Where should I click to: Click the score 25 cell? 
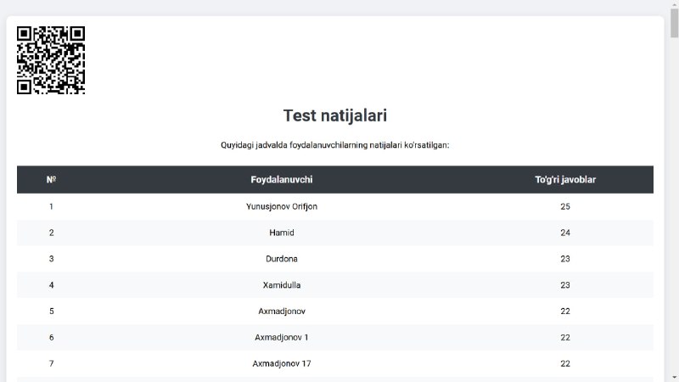pos(565,206)
